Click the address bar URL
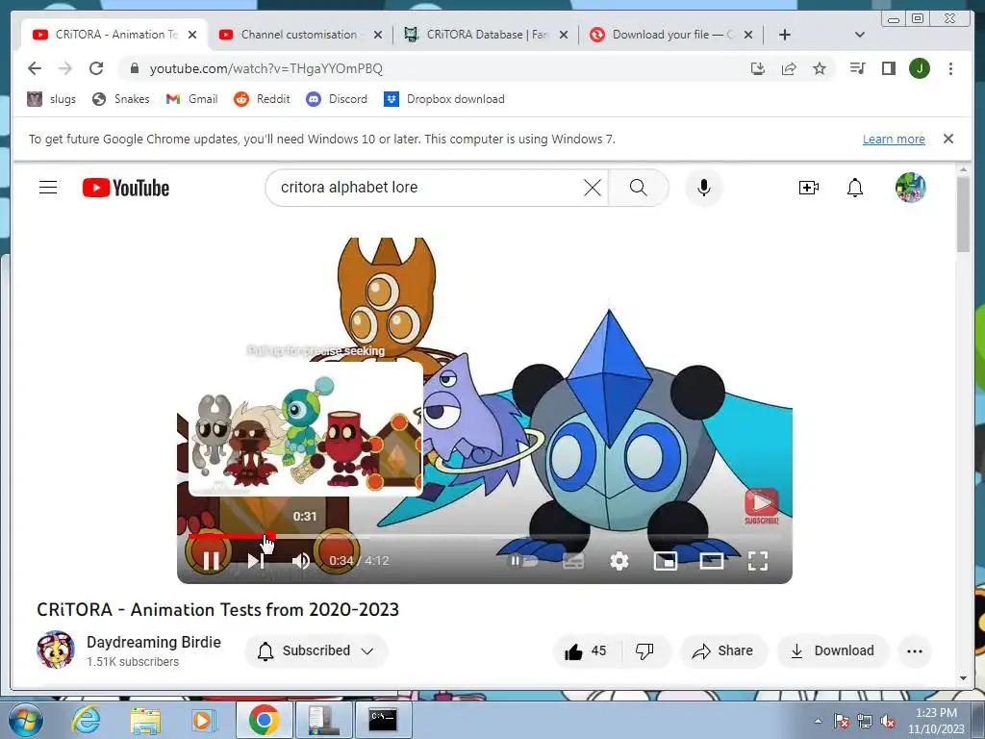 pos(265,68)
